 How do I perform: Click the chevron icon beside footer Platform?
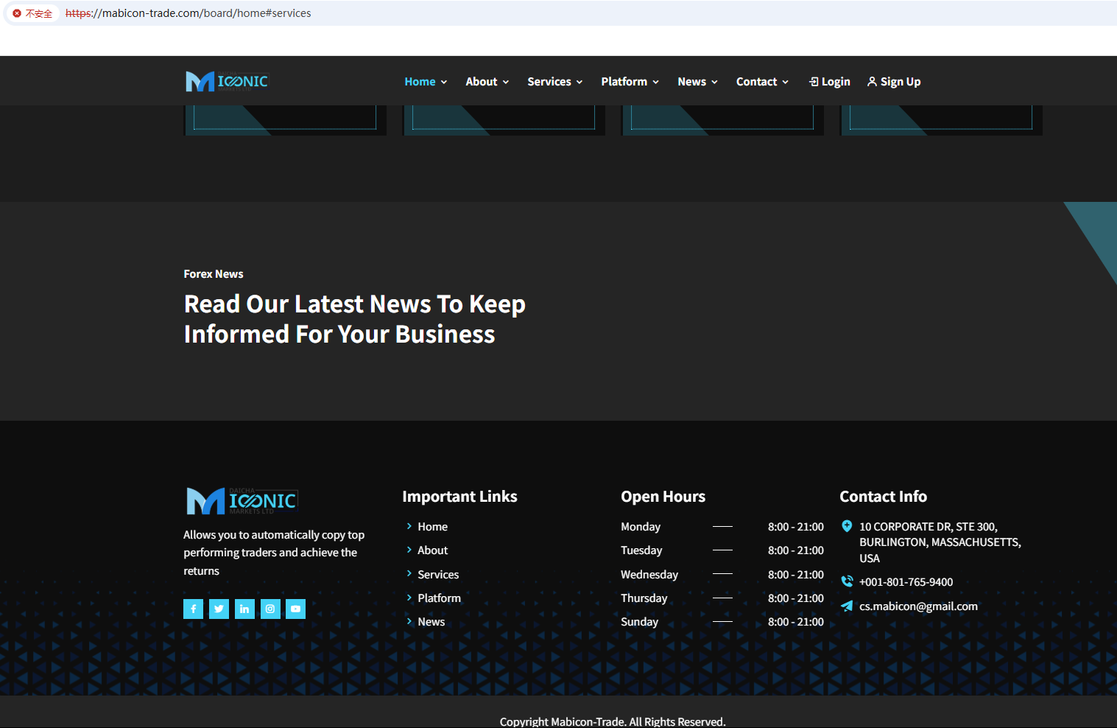pos(409,598)
